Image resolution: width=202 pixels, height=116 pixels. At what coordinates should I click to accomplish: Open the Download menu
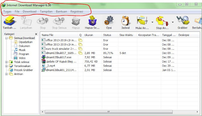point(29,11)
